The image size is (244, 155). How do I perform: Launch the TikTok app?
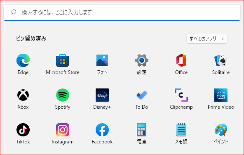tap(23, 130)
